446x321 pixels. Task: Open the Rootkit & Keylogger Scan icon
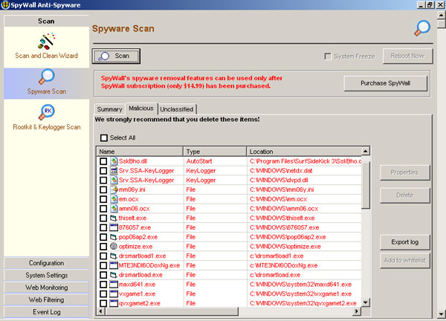pos(46,112)
